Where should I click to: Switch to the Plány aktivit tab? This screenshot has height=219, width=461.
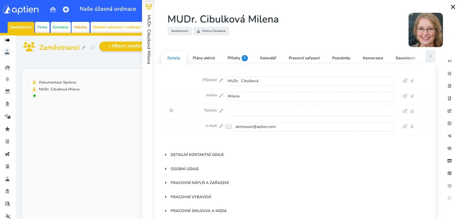pyautogui.click(x=204, y=58)
